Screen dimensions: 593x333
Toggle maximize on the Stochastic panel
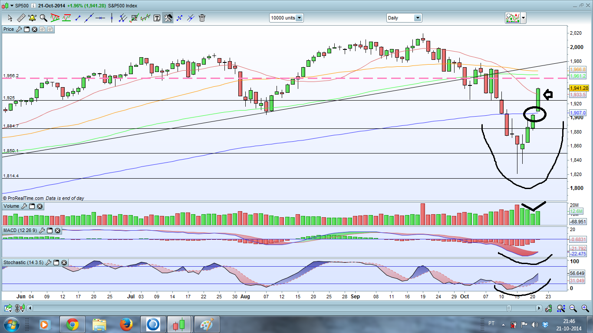(56, 262)
